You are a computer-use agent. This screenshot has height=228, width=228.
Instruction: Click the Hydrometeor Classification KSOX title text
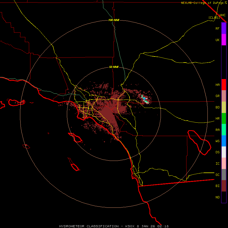(114, 226)
